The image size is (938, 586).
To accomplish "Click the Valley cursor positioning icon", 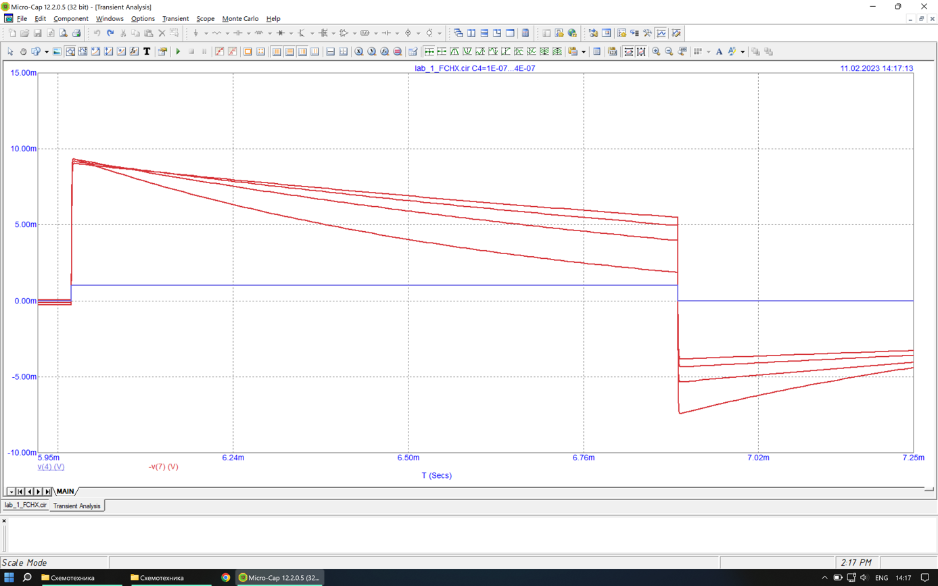I will [x=467, y=51].
